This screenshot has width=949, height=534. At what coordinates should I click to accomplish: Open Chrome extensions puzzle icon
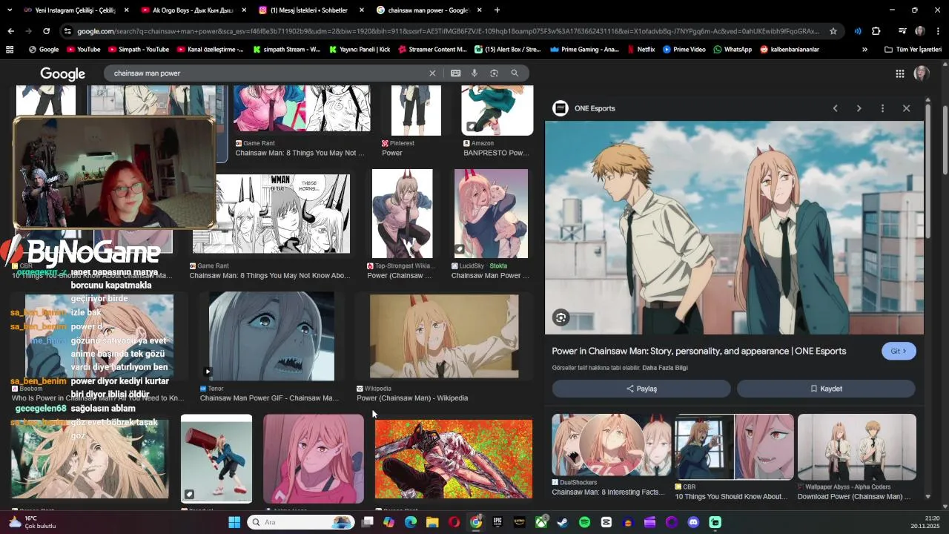pyautogui.click(x=876, y=31)
